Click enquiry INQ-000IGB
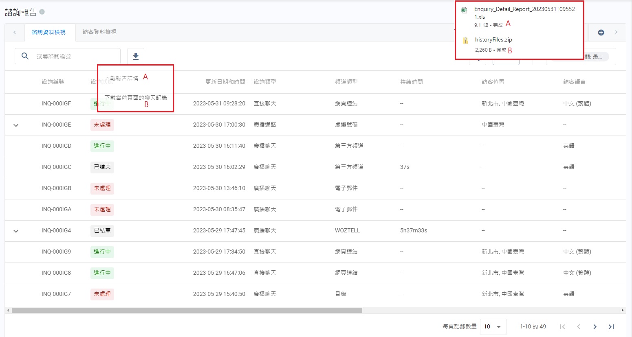Viewport: 632px width, 337px height. (56, 188)
